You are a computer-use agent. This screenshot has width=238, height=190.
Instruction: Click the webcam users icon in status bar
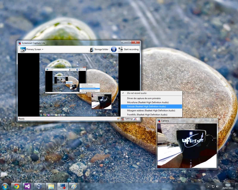tap(119, 119)
